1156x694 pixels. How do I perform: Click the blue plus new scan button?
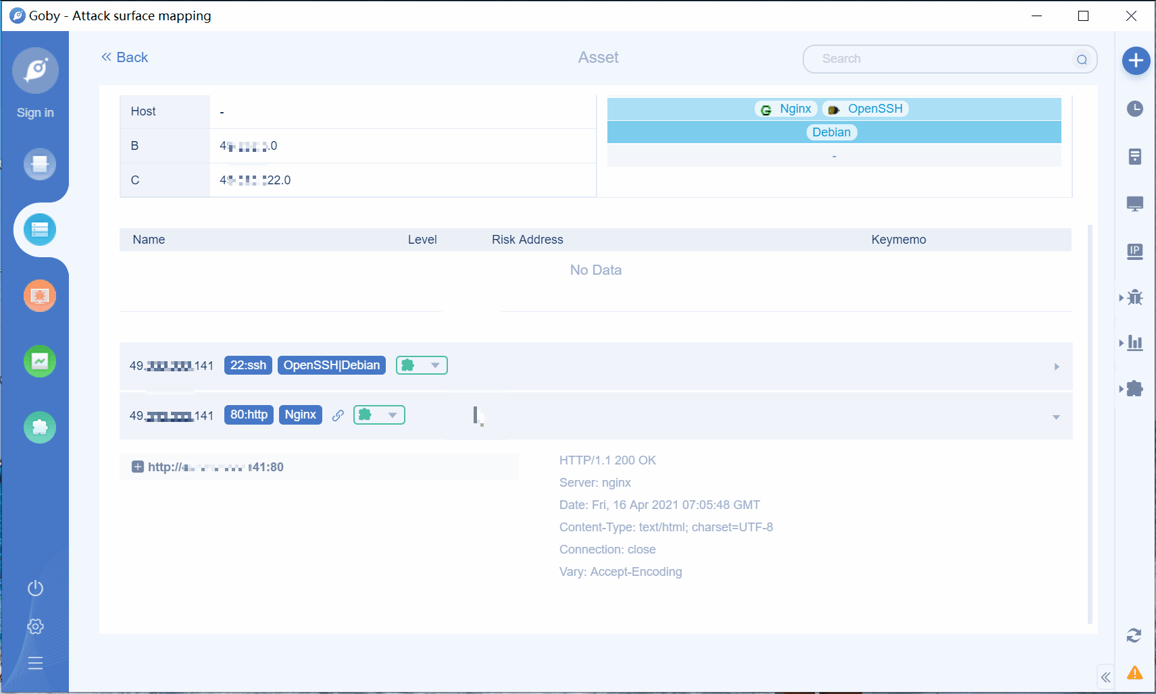pyautogui.click(x=1136, y=61)
